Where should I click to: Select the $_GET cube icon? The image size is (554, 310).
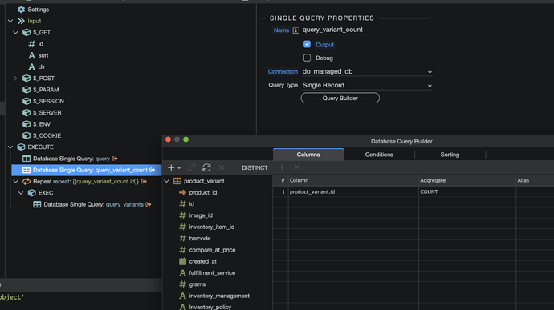pos(26,33)
